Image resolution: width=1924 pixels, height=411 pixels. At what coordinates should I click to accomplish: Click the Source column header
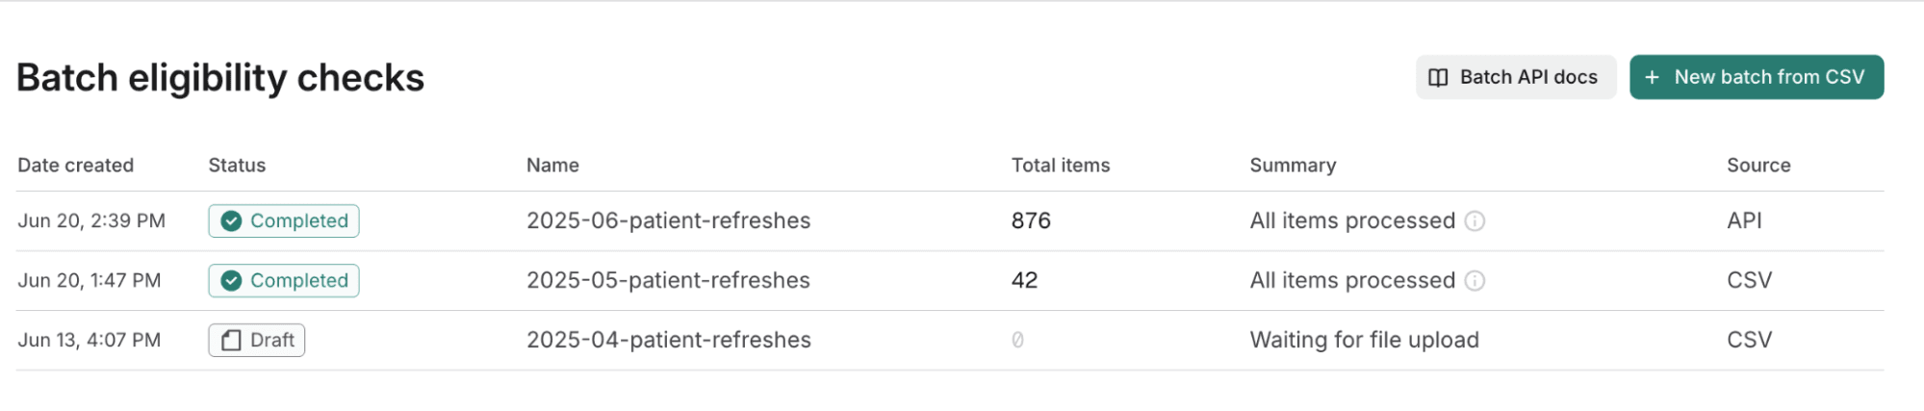(1758, 166)
